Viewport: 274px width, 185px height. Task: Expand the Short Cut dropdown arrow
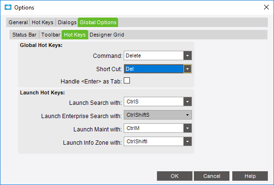pos(188,69)
